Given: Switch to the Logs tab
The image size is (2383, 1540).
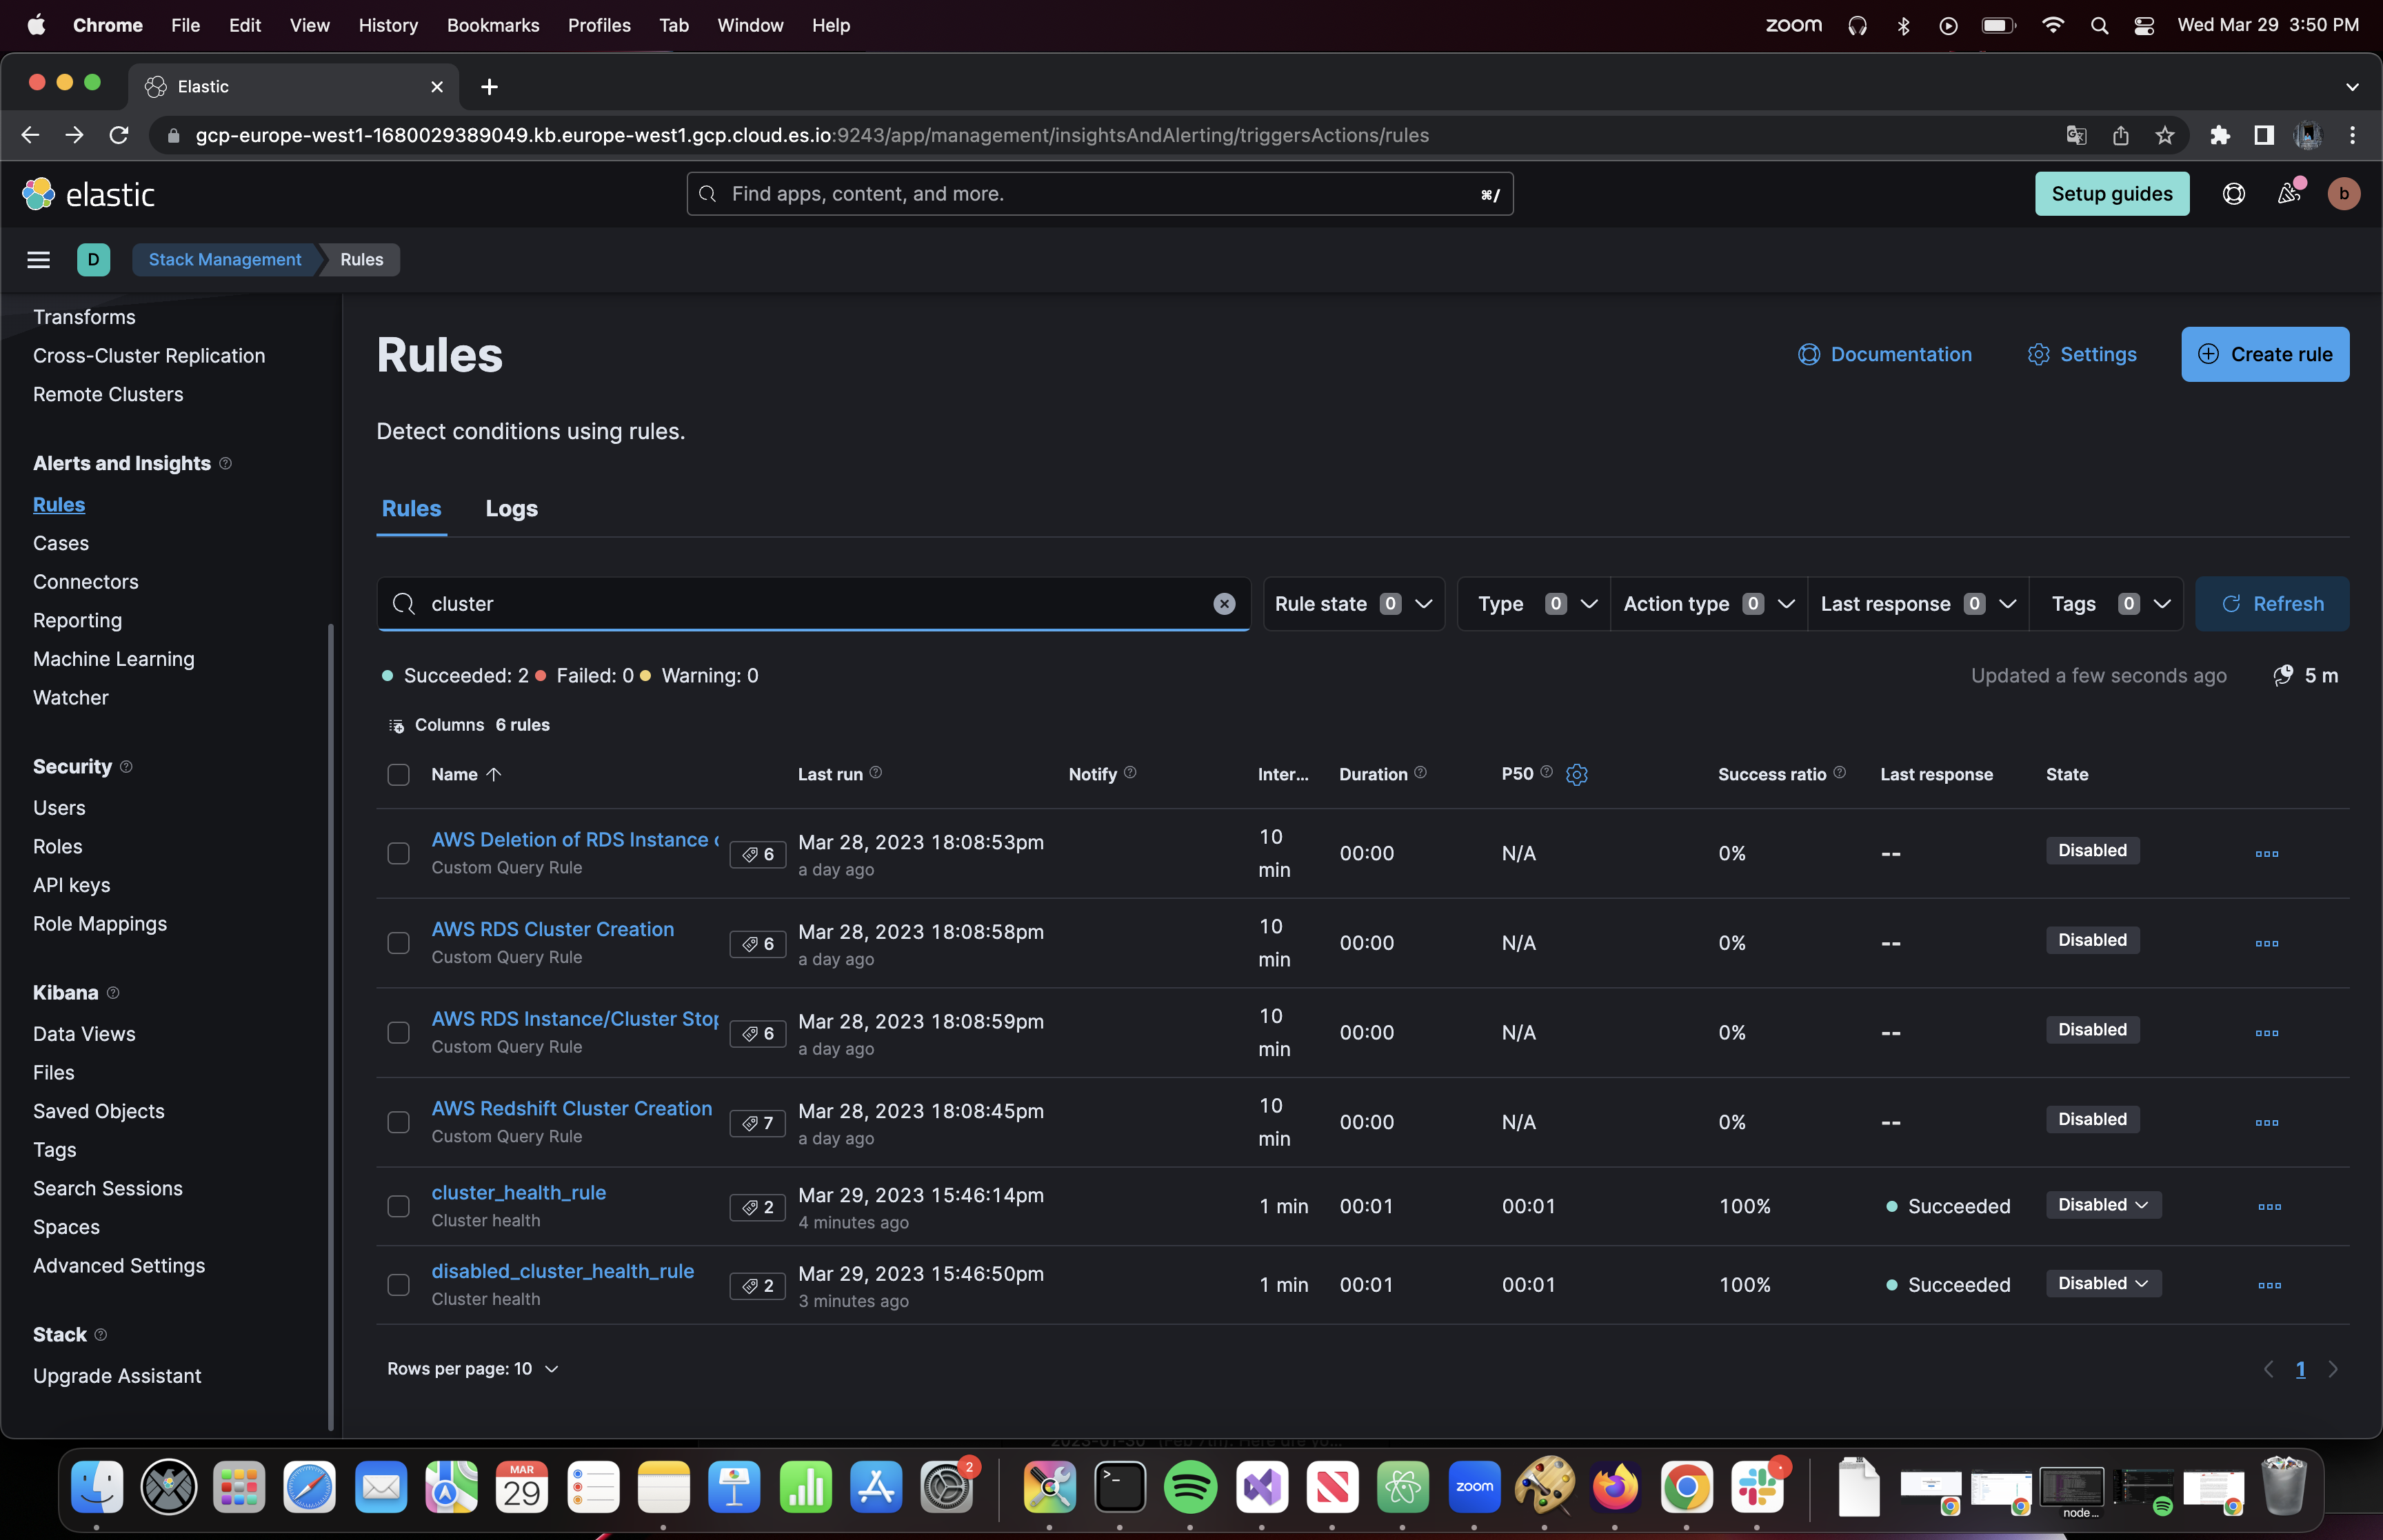Looking at the screenshot, I should (x=511, y=508).
